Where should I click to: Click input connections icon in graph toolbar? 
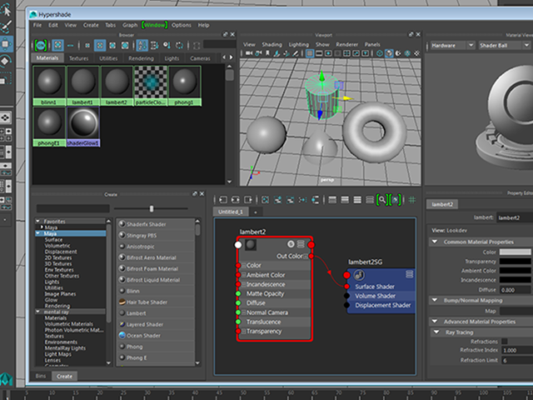pyautogui.click(x=223, y=200)
